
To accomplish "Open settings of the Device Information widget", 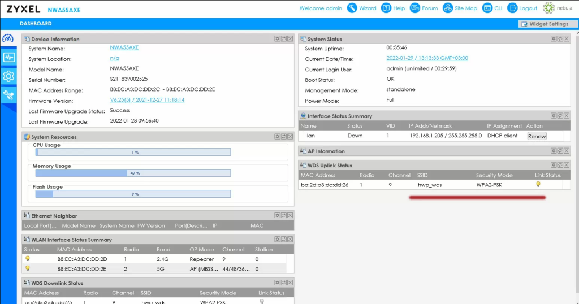I will (277, 39).
